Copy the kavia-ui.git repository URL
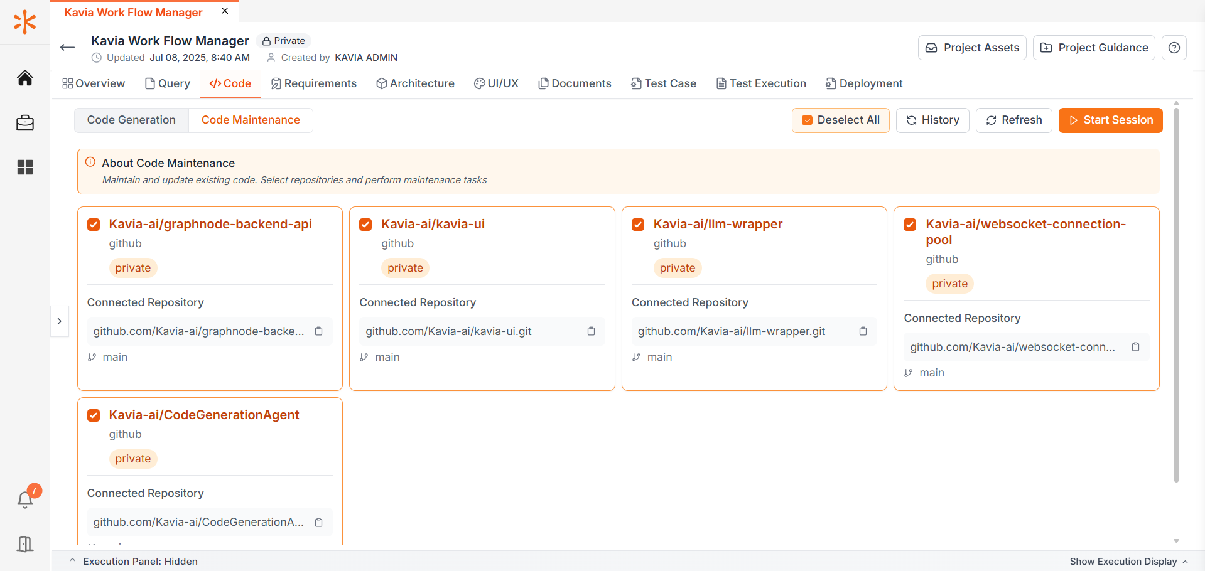 point(591,331)
